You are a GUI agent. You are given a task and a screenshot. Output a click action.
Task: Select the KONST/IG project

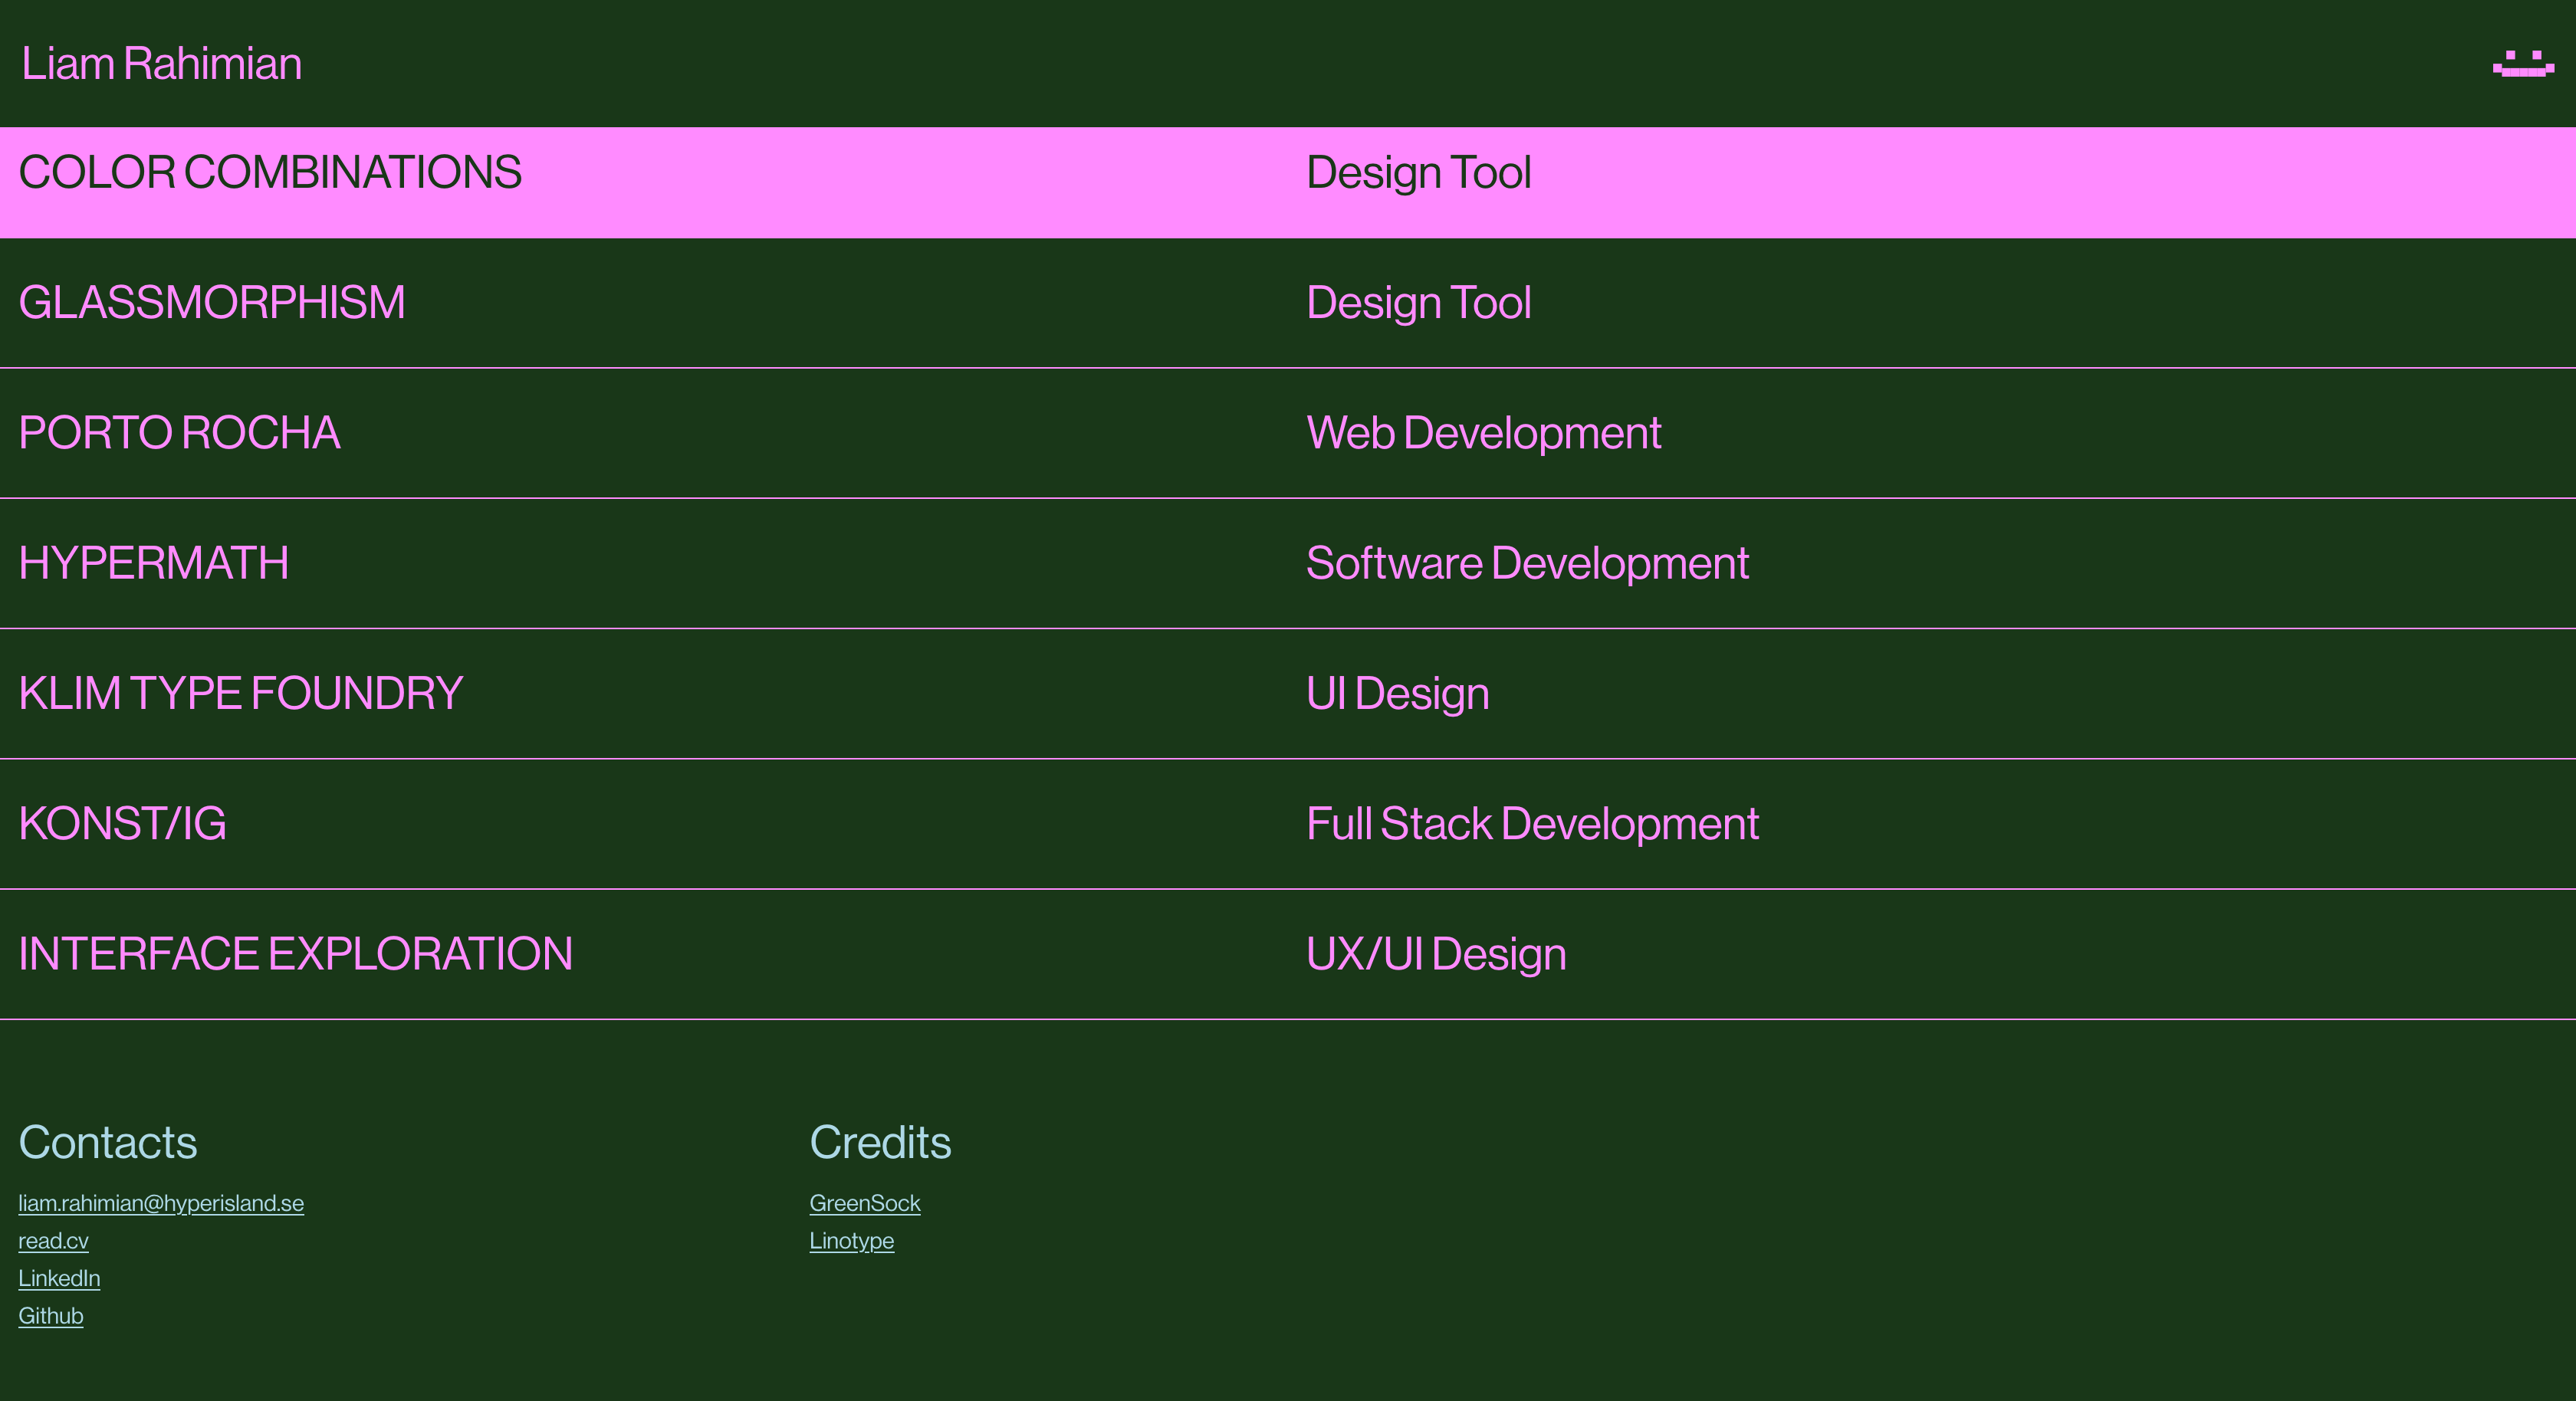point(122,824)
